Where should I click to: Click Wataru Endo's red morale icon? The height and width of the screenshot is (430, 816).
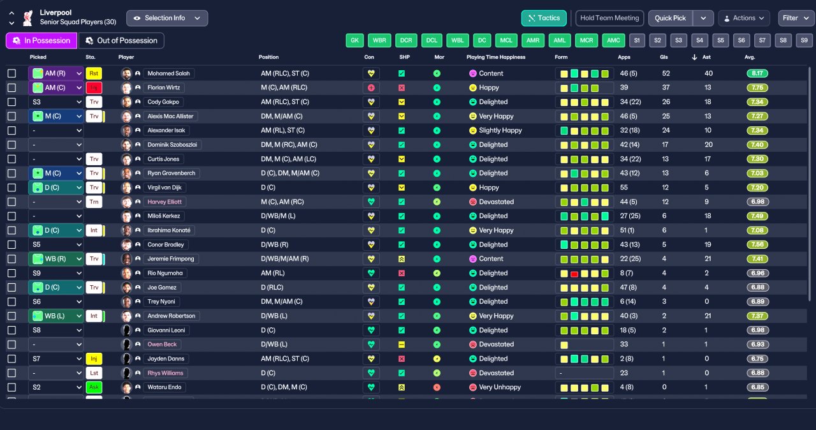click(x=437, y=387)
